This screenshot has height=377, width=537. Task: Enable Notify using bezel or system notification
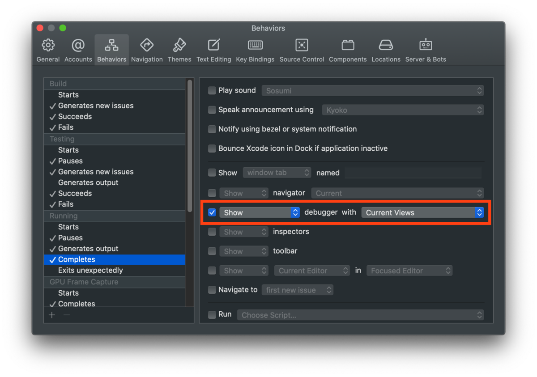tap(212, 129)
